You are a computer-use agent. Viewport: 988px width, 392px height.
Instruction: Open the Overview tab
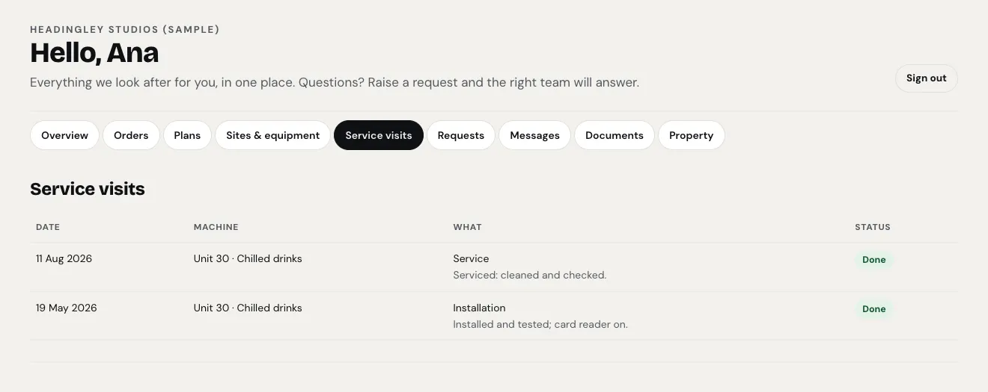click(x=64, y=135)
